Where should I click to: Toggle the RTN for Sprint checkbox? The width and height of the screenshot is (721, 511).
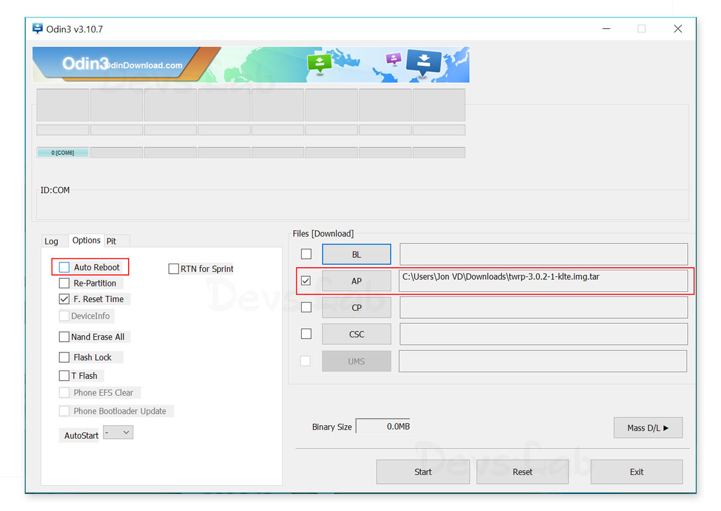click(x=174, y=269)
